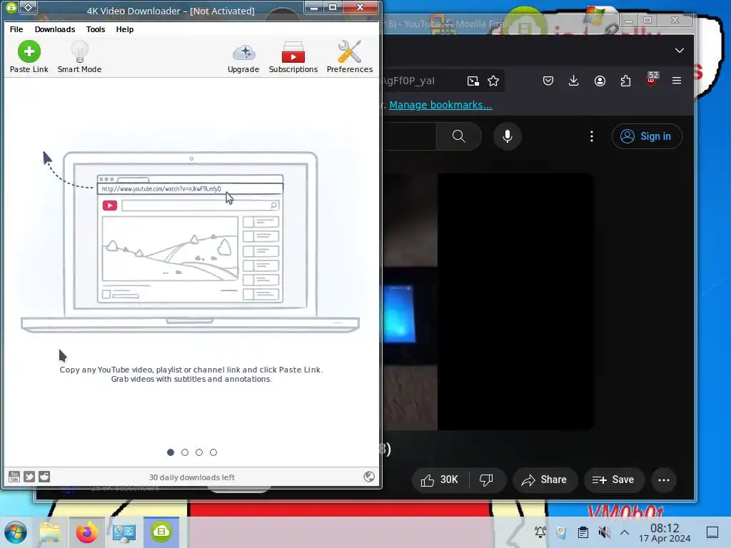Open File Explorer from taskbar

coord(50,532)
